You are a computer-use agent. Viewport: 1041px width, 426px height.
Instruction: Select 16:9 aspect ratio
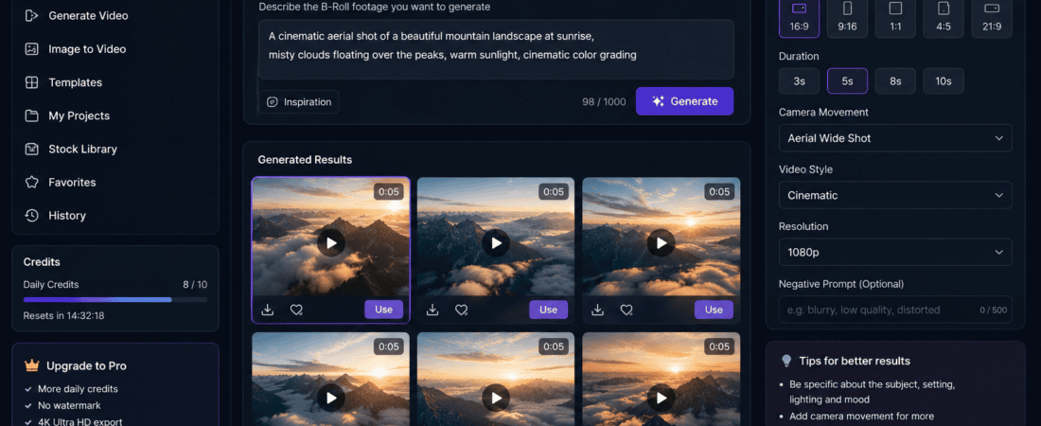tap(800, 18)
